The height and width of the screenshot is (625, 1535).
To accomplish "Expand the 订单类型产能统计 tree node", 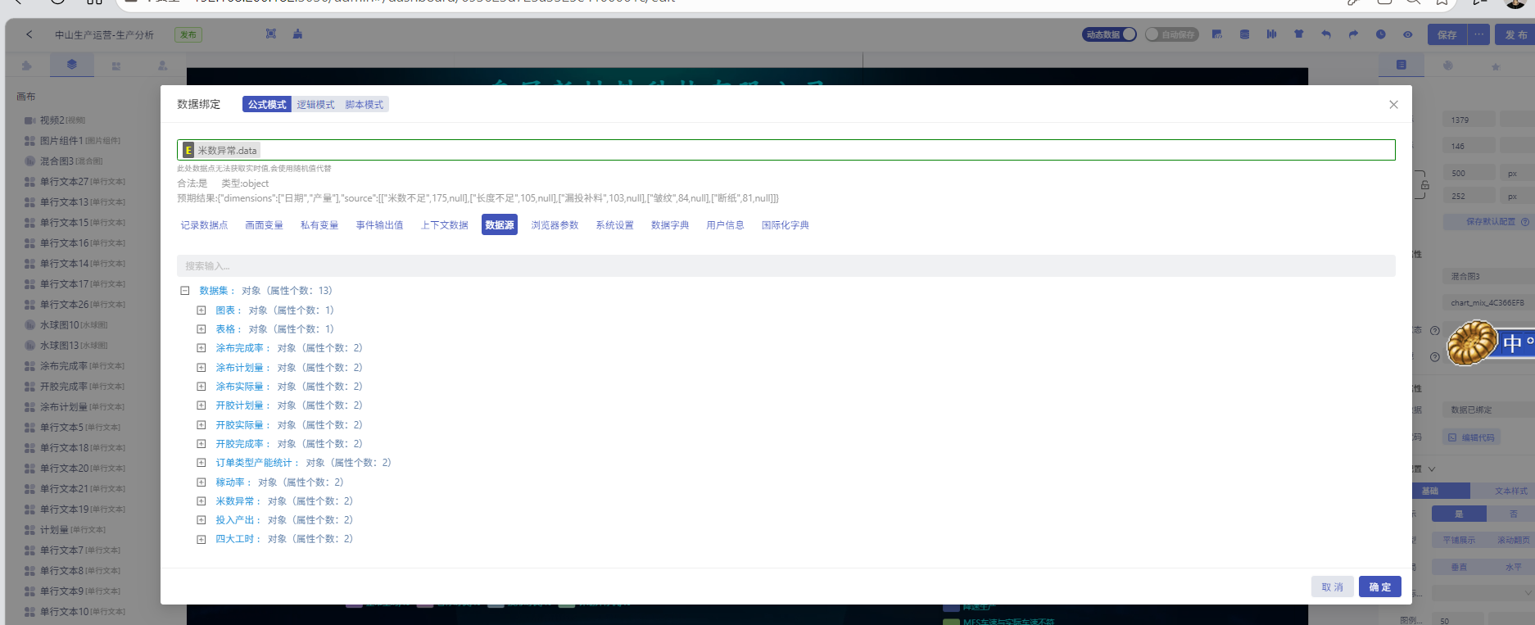I will tap(201, 463).
